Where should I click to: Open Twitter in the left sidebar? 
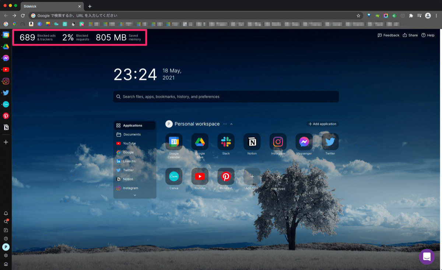(6, 93)
